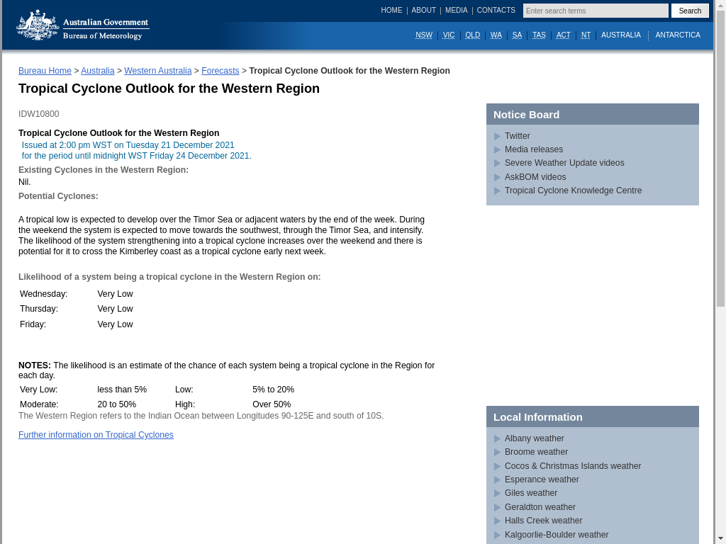
Task: Open Further information on Tropical Cyclones
Action: (96, 435)
